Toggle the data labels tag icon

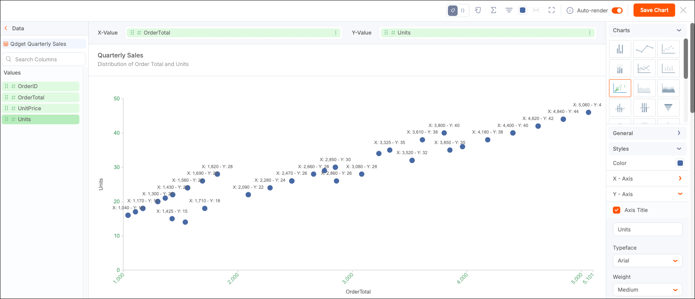click(x=453, y=10)
